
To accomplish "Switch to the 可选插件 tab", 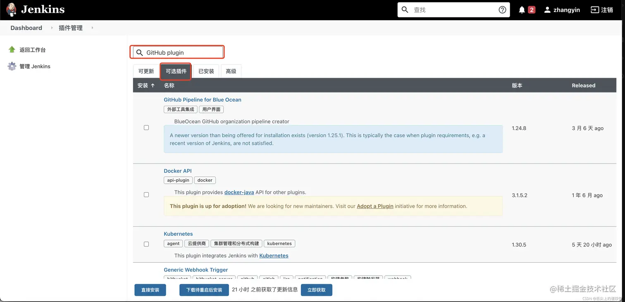I will (x=176, y=71).
